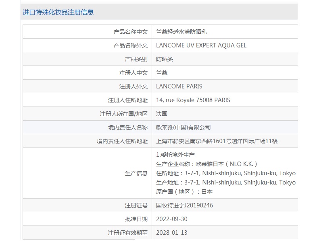This screenshot has width=317, height=248.
Task: Click registration number 国妆特进字J20190246
Action: [x=184, y=205]
